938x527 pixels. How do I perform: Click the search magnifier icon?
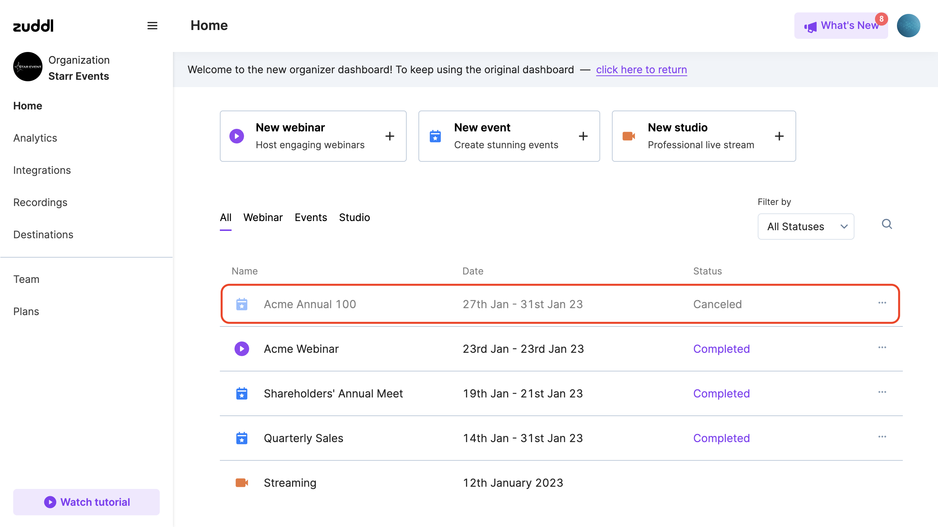click(887, 224)
